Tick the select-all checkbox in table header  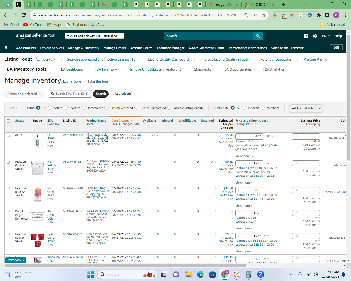pyautogui.click(x=8, y=121)
